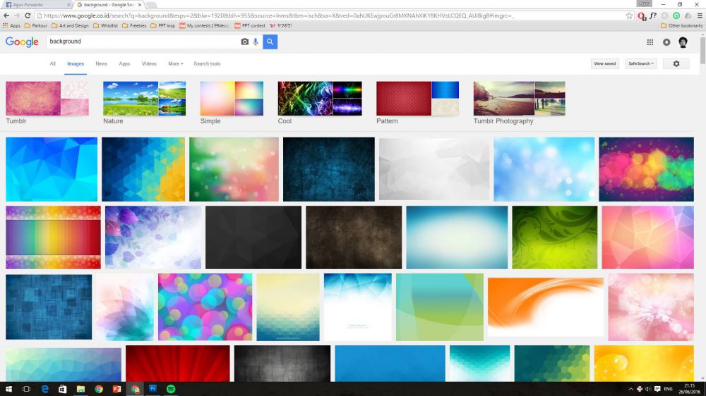
Task: Open Search tools options
Action: pyautogui.click(x=207, y=63)
